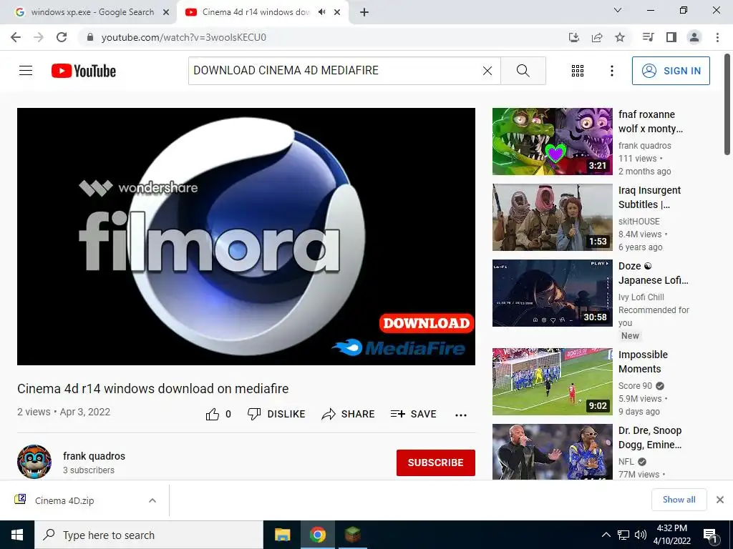Open the Minecraft block taskbar icon
733x549 pixels.
(353, 535)
